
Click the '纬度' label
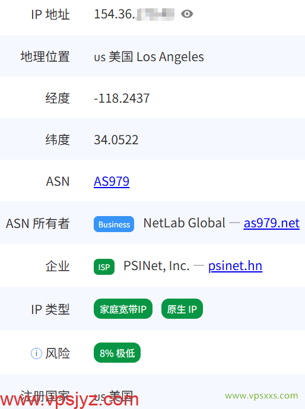(x=58, y=140)
